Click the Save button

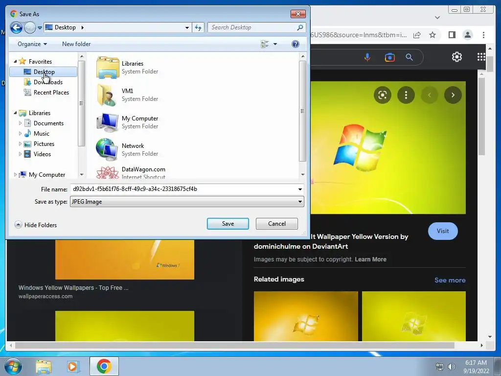(x=228, y=224)
